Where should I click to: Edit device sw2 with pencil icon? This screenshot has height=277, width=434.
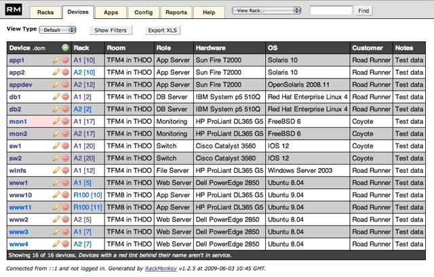point(56,158)
